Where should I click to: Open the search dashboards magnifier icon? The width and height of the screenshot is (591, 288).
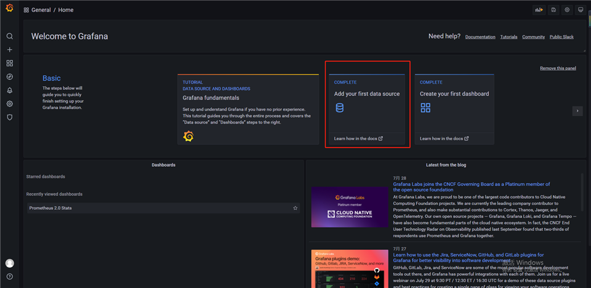pyautogui.click(x=10, y=36)
